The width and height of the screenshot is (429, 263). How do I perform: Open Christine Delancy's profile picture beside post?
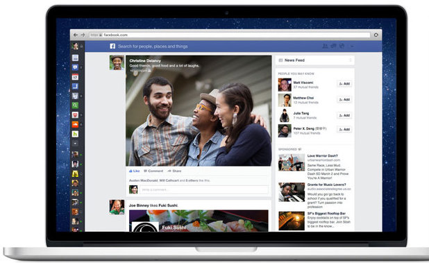click(117, 62)
